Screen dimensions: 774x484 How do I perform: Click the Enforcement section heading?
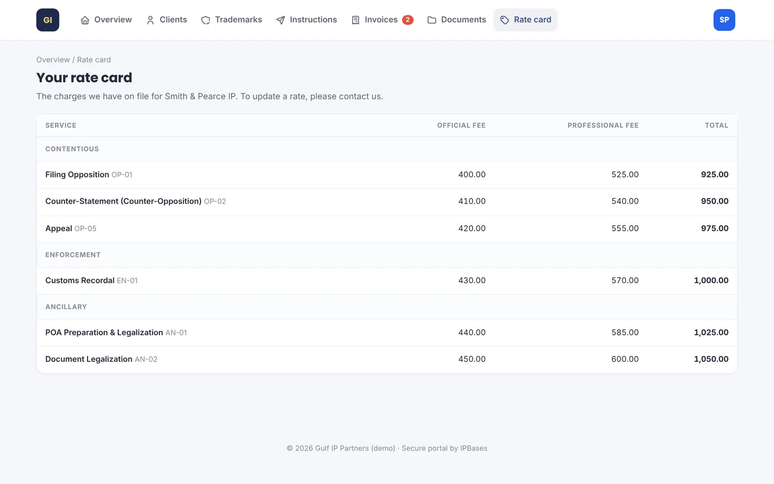click(73, 255)
